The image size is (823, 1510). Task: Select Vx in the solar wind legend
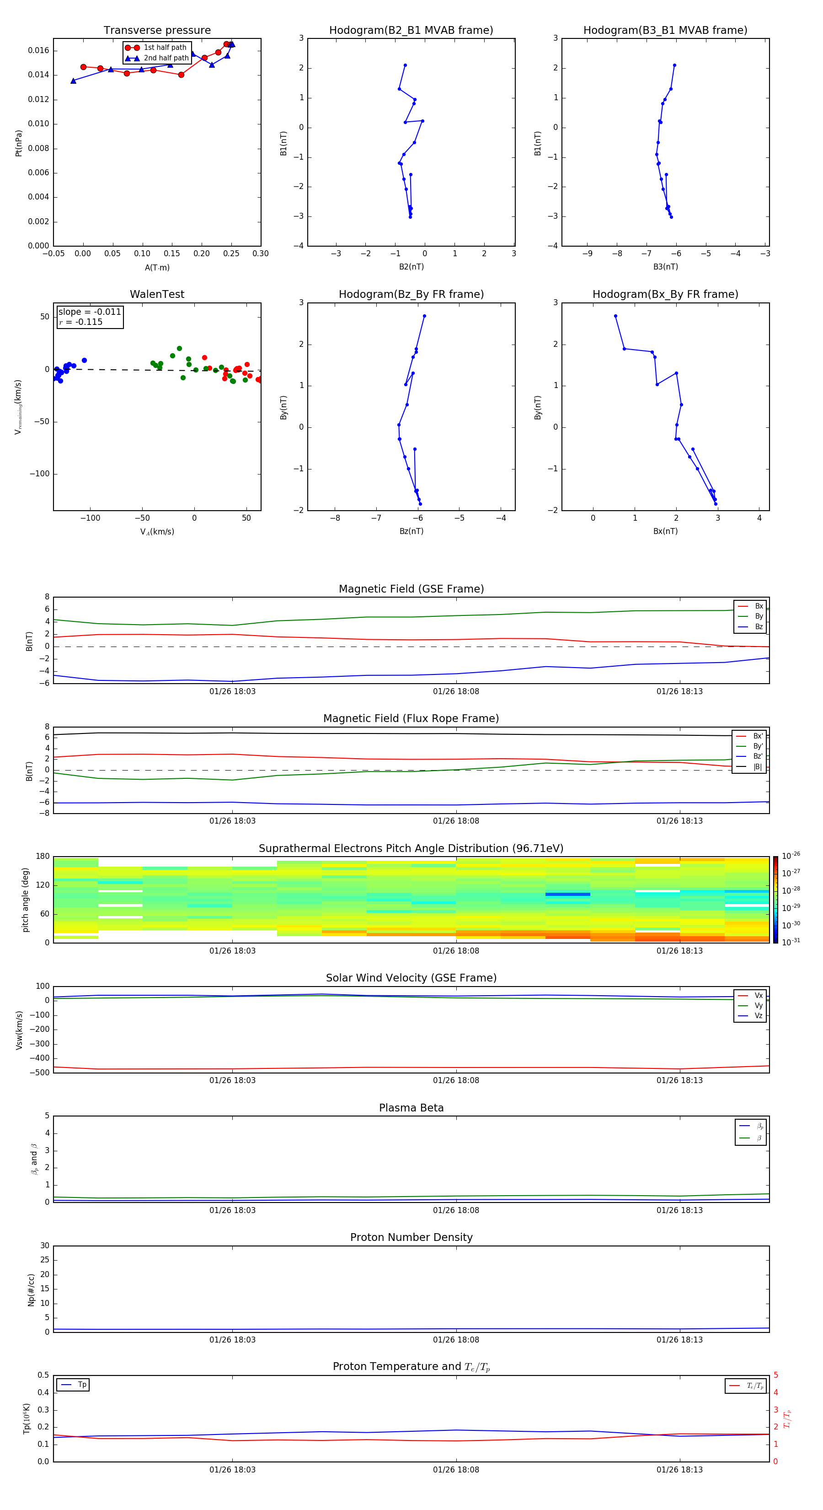pos(750,995)
